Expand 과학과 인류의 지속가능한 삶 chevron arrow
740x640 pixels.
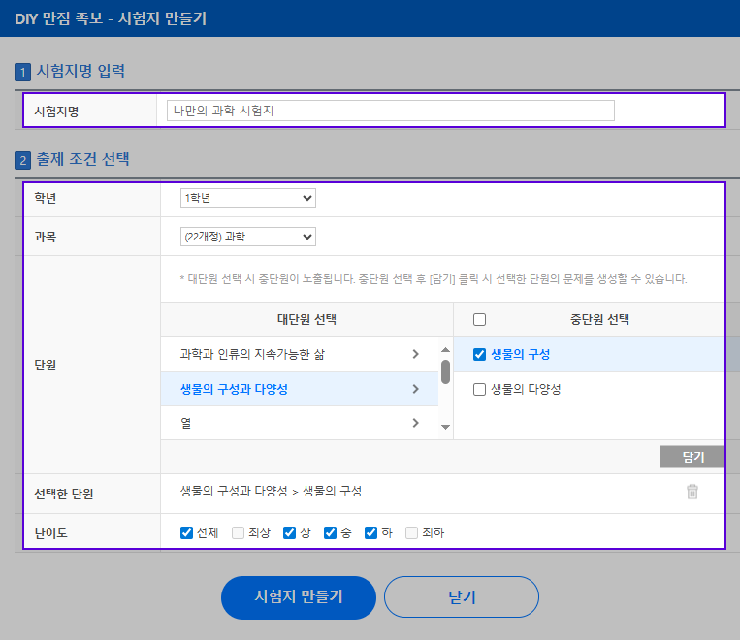click(x=416, y=355)
